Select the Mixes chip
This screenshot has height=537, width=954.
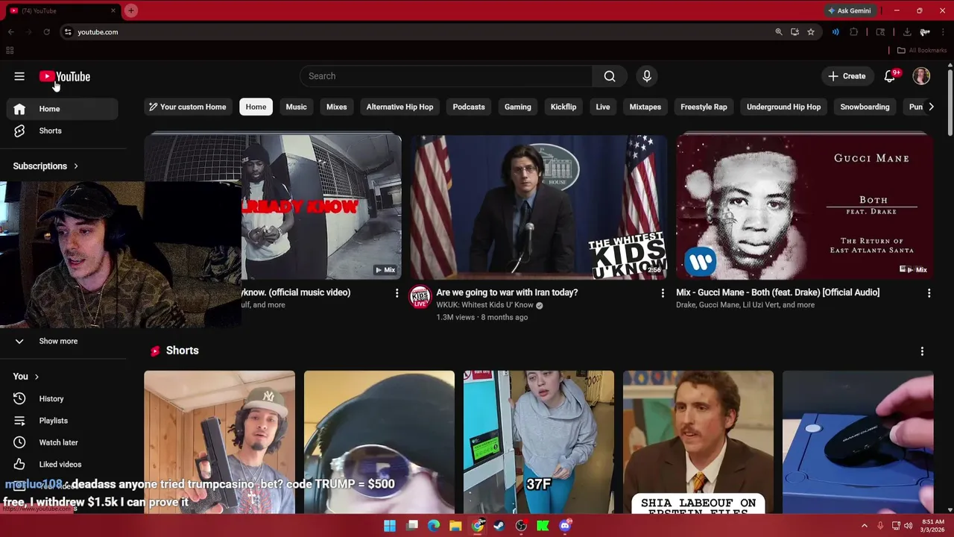[336, 107]
